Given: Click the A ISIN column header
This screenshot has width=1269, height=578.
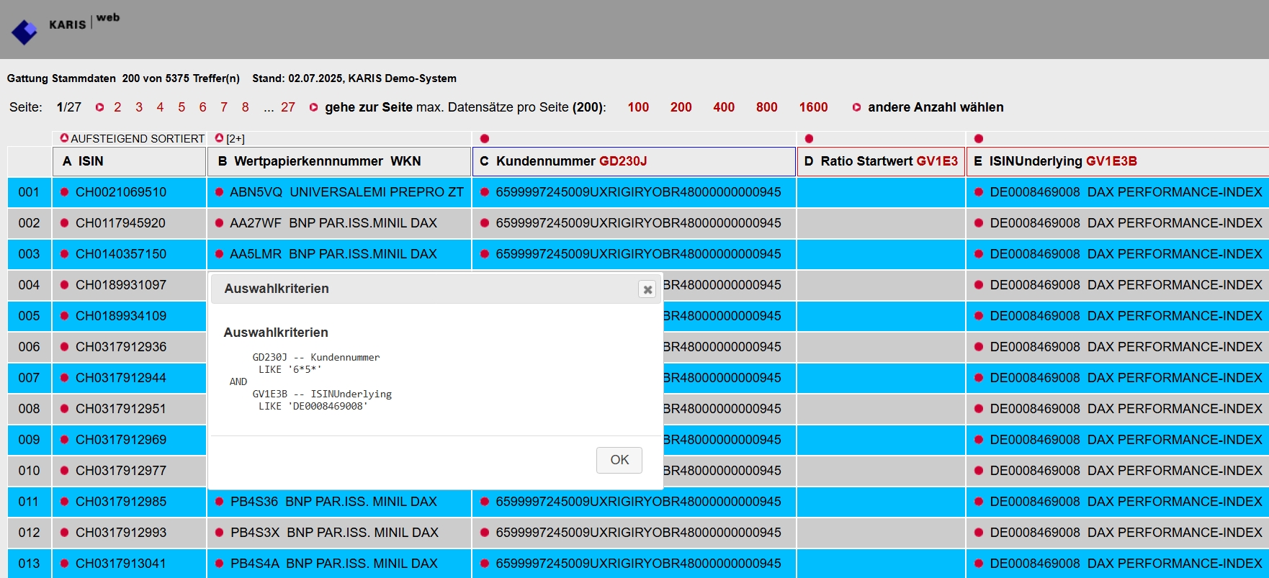Looking at the screenshot, I should click(x=129, y=161).
